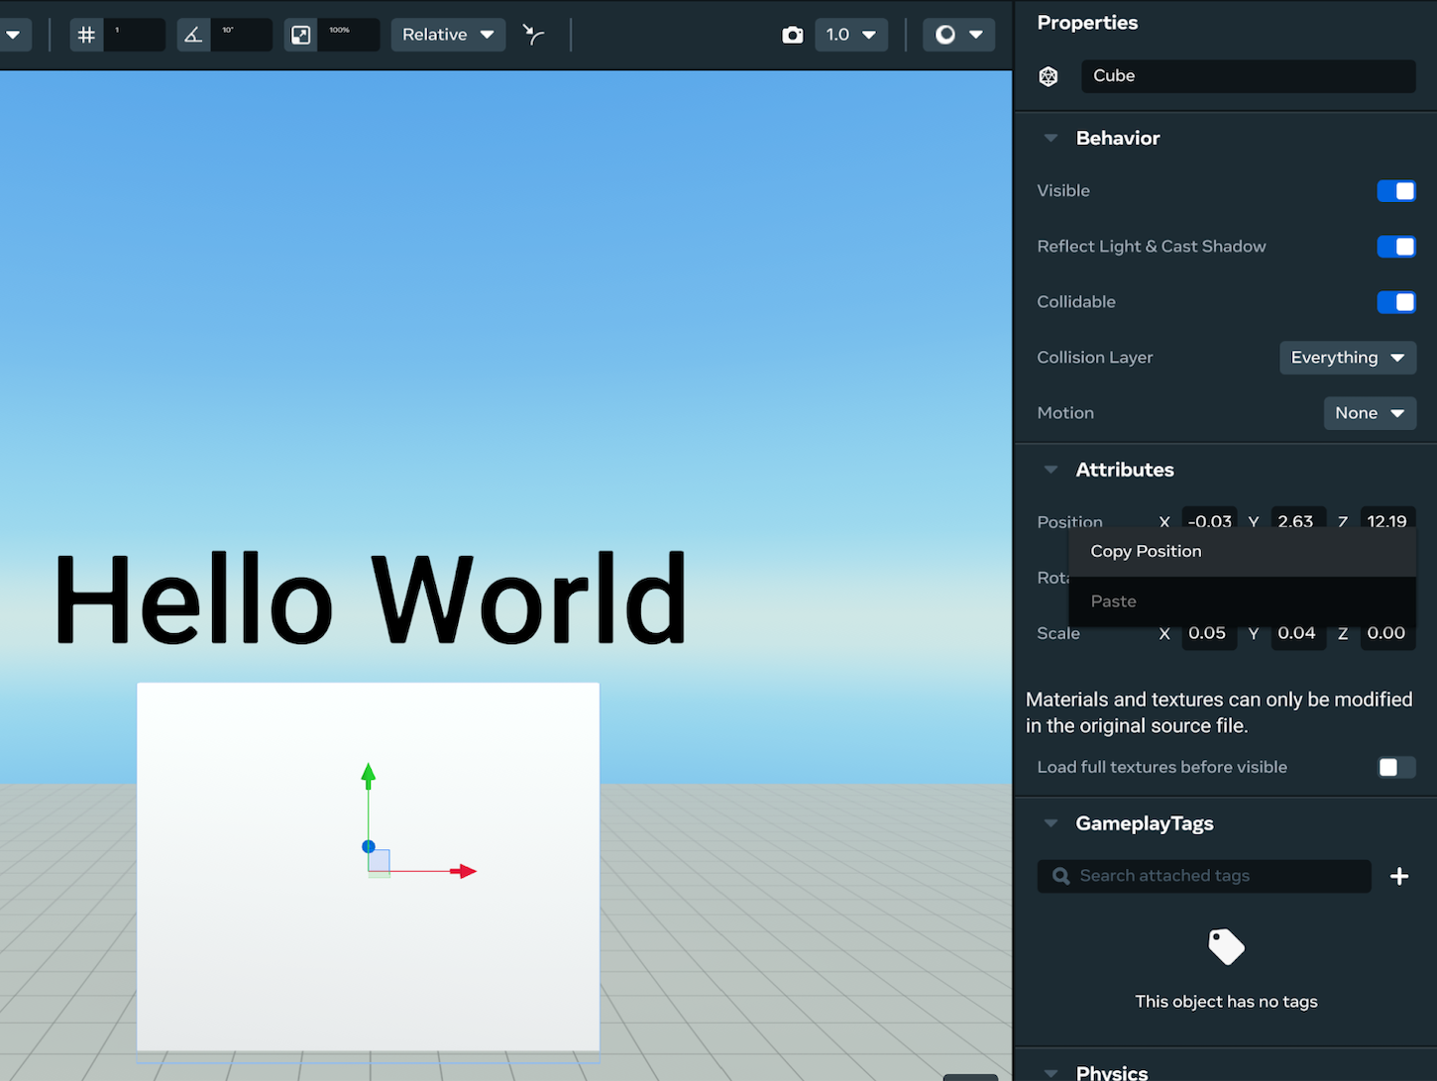The image size is (1437, 1081).
Task: Click the rotation angle snap icon
Action: coord(194,35)
